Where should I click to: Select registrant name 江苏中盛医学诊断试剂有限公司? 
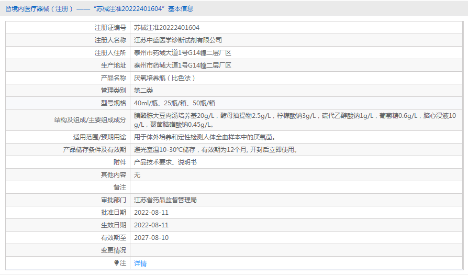[x=178, y=40]
